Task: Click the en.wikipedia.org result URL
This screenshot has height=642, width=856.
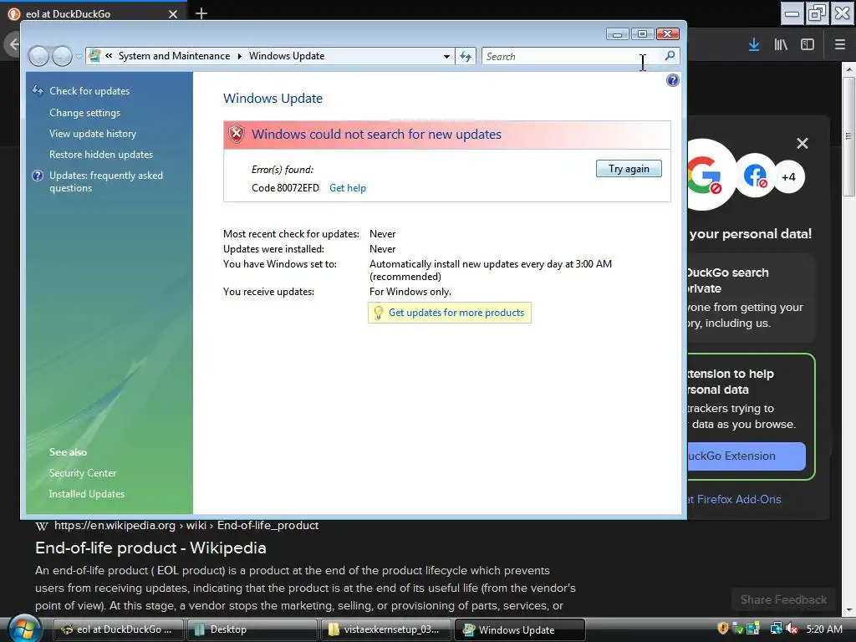Action: [186, 526]
